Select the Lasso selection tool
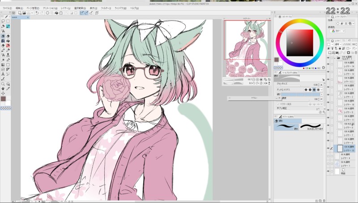This screenshot has width=358, height=203. point(3,21)
